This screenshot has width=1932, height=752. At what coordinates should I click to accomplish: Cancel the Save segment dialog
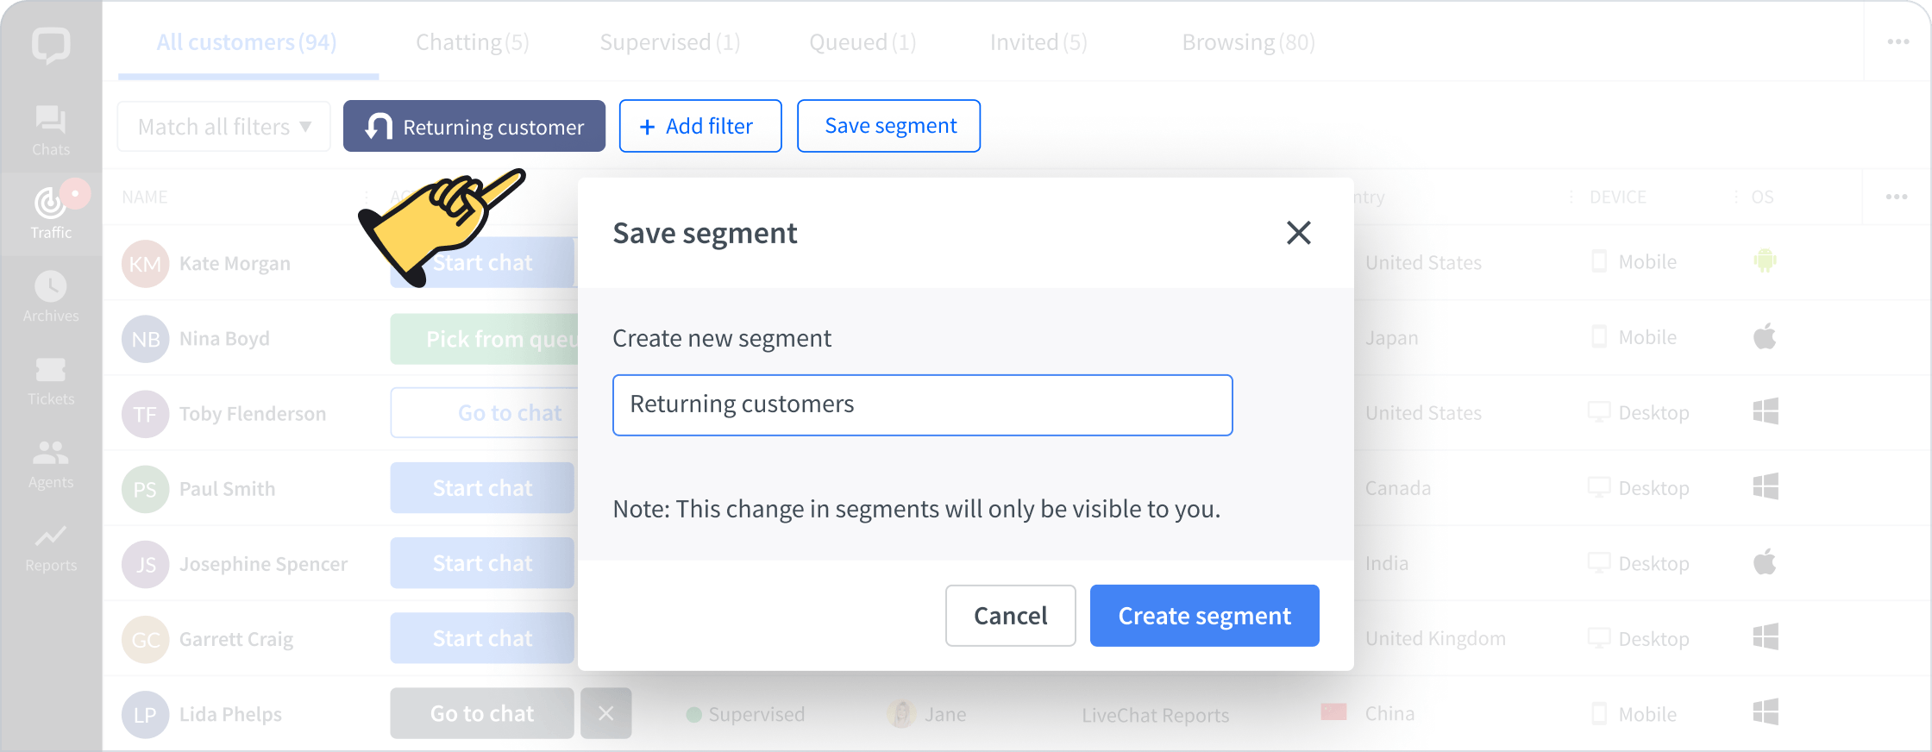click(x=1010, y=616)
